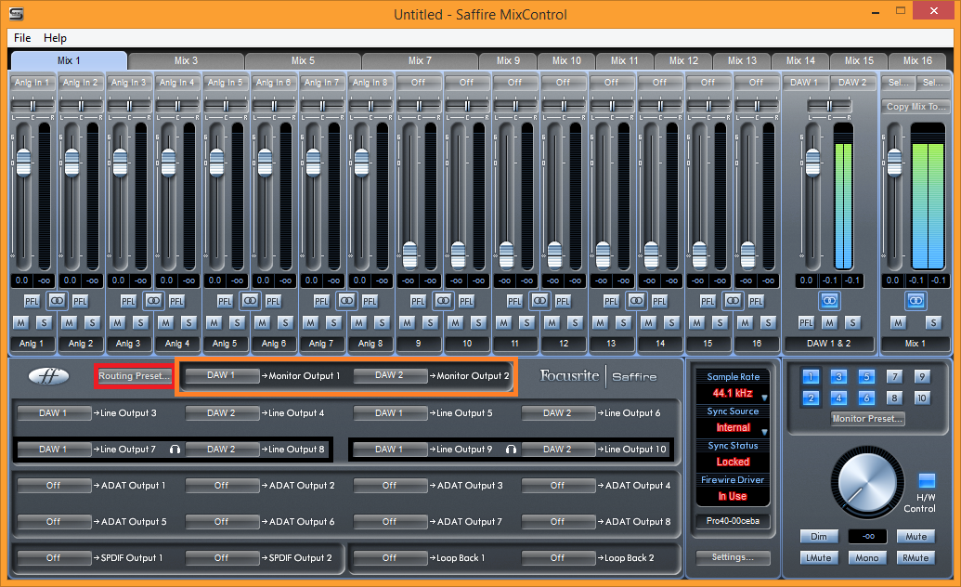This screenshot has height=587, width=961.
Task: Open the Monitor Preset button
Action: click(866, 419)
